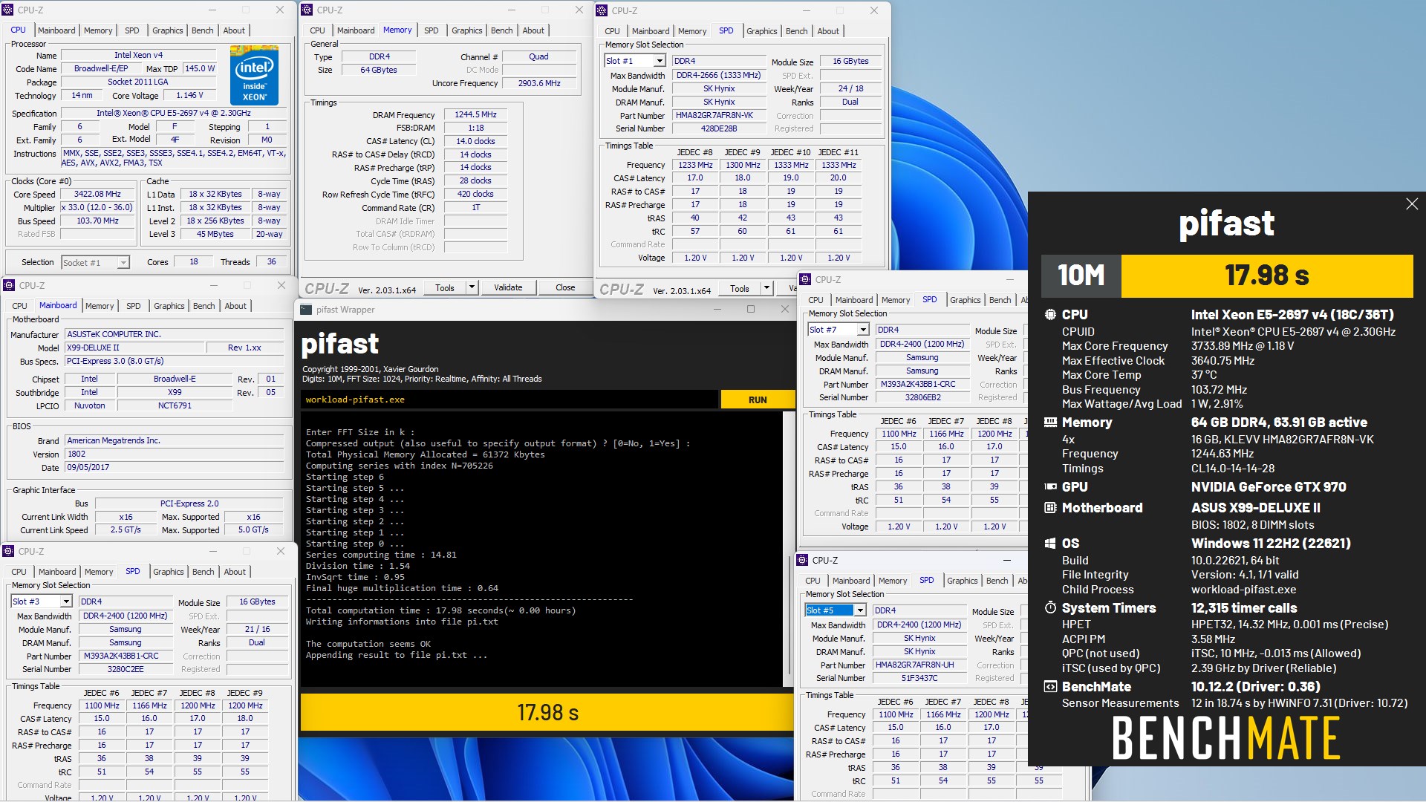Image resolution: width=1426 pixels, height=802 pixels.
Task: Click the CPU-Z title icon of the Slot #7 SPD window
Action: tap(806, 279)
